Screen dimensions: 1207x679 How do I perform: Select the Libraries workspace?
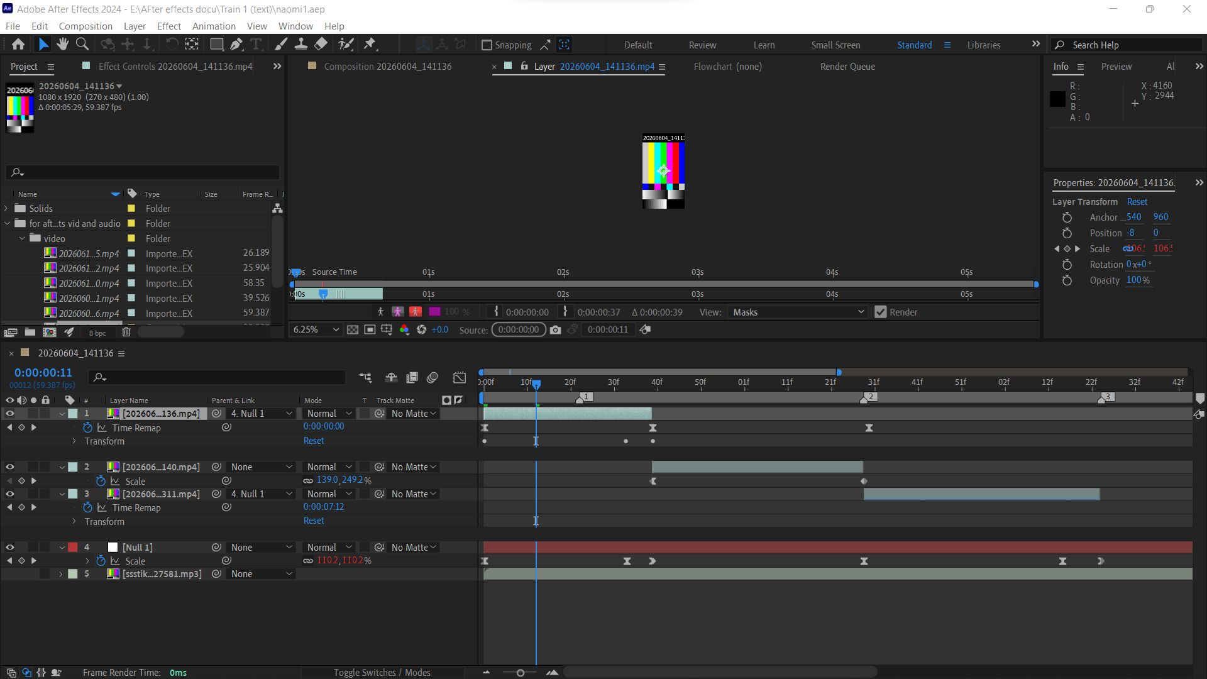click(x=983, y=45)
